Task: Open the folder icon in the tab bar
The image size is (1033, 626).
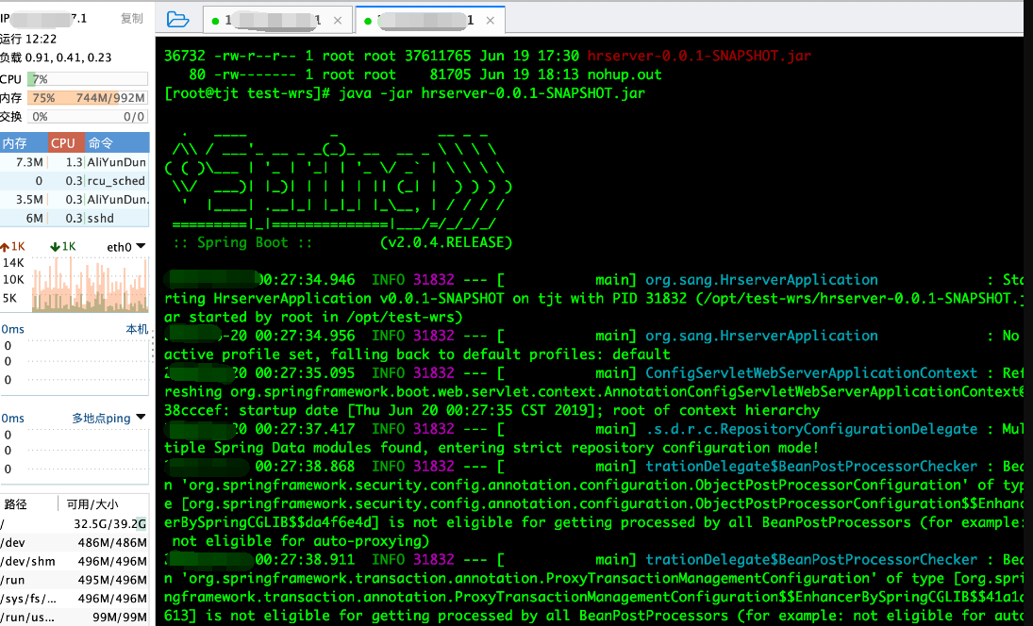Action: click(177, 19)
